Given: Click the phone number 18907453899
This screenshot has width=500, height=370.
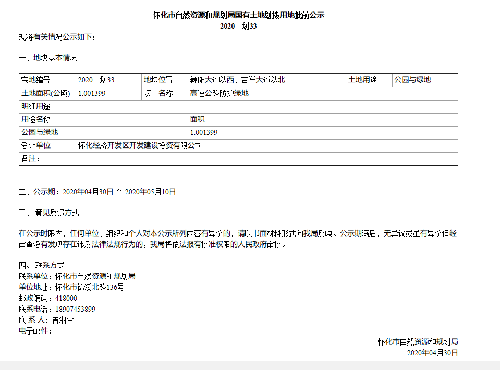Looking at the screenshot, I should point(75,309).
